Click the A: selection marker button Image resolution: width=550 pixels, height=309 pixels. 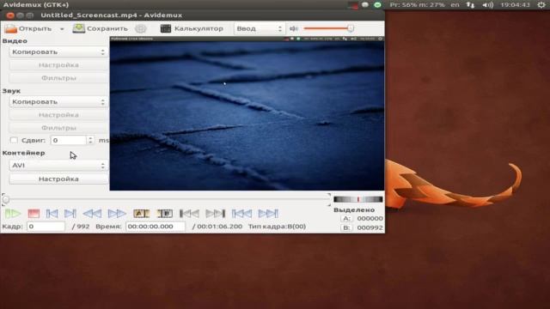(x=346, y=218)
